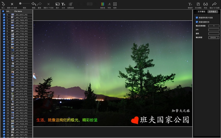Open the gradient color (渐变色) swatch
The image size is (221, 138).
click(102, 4)
